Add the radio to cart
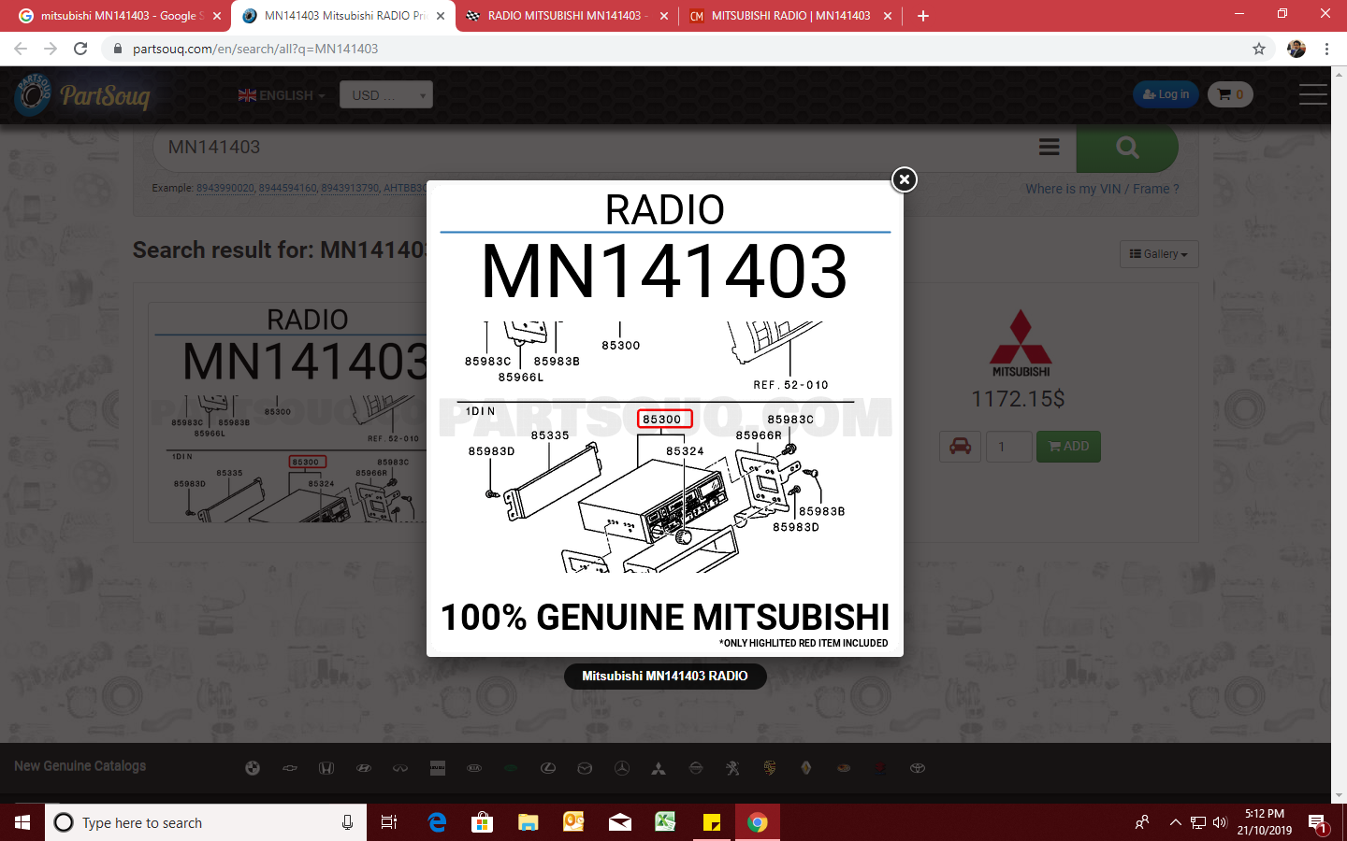The width and height of the screenshot is (1347, 841). coord(1068,447)
